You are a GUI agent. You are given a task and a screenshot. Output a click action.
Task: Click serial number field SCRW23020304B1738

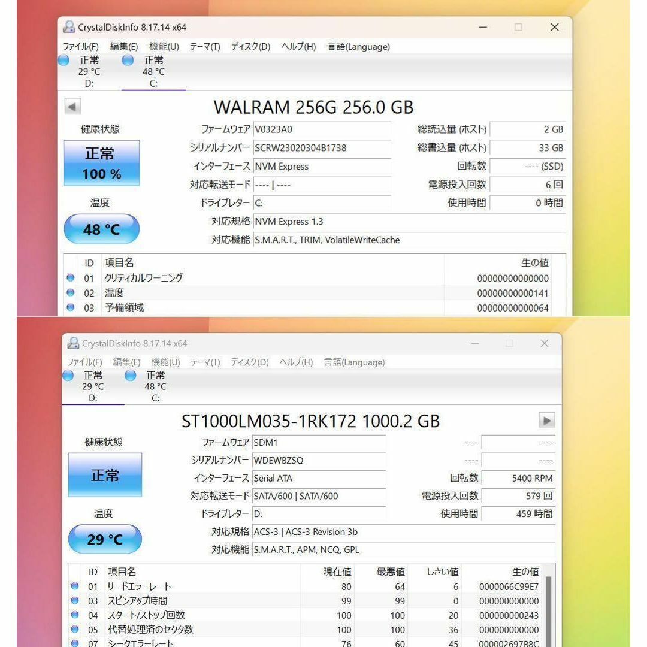(322, 148)
